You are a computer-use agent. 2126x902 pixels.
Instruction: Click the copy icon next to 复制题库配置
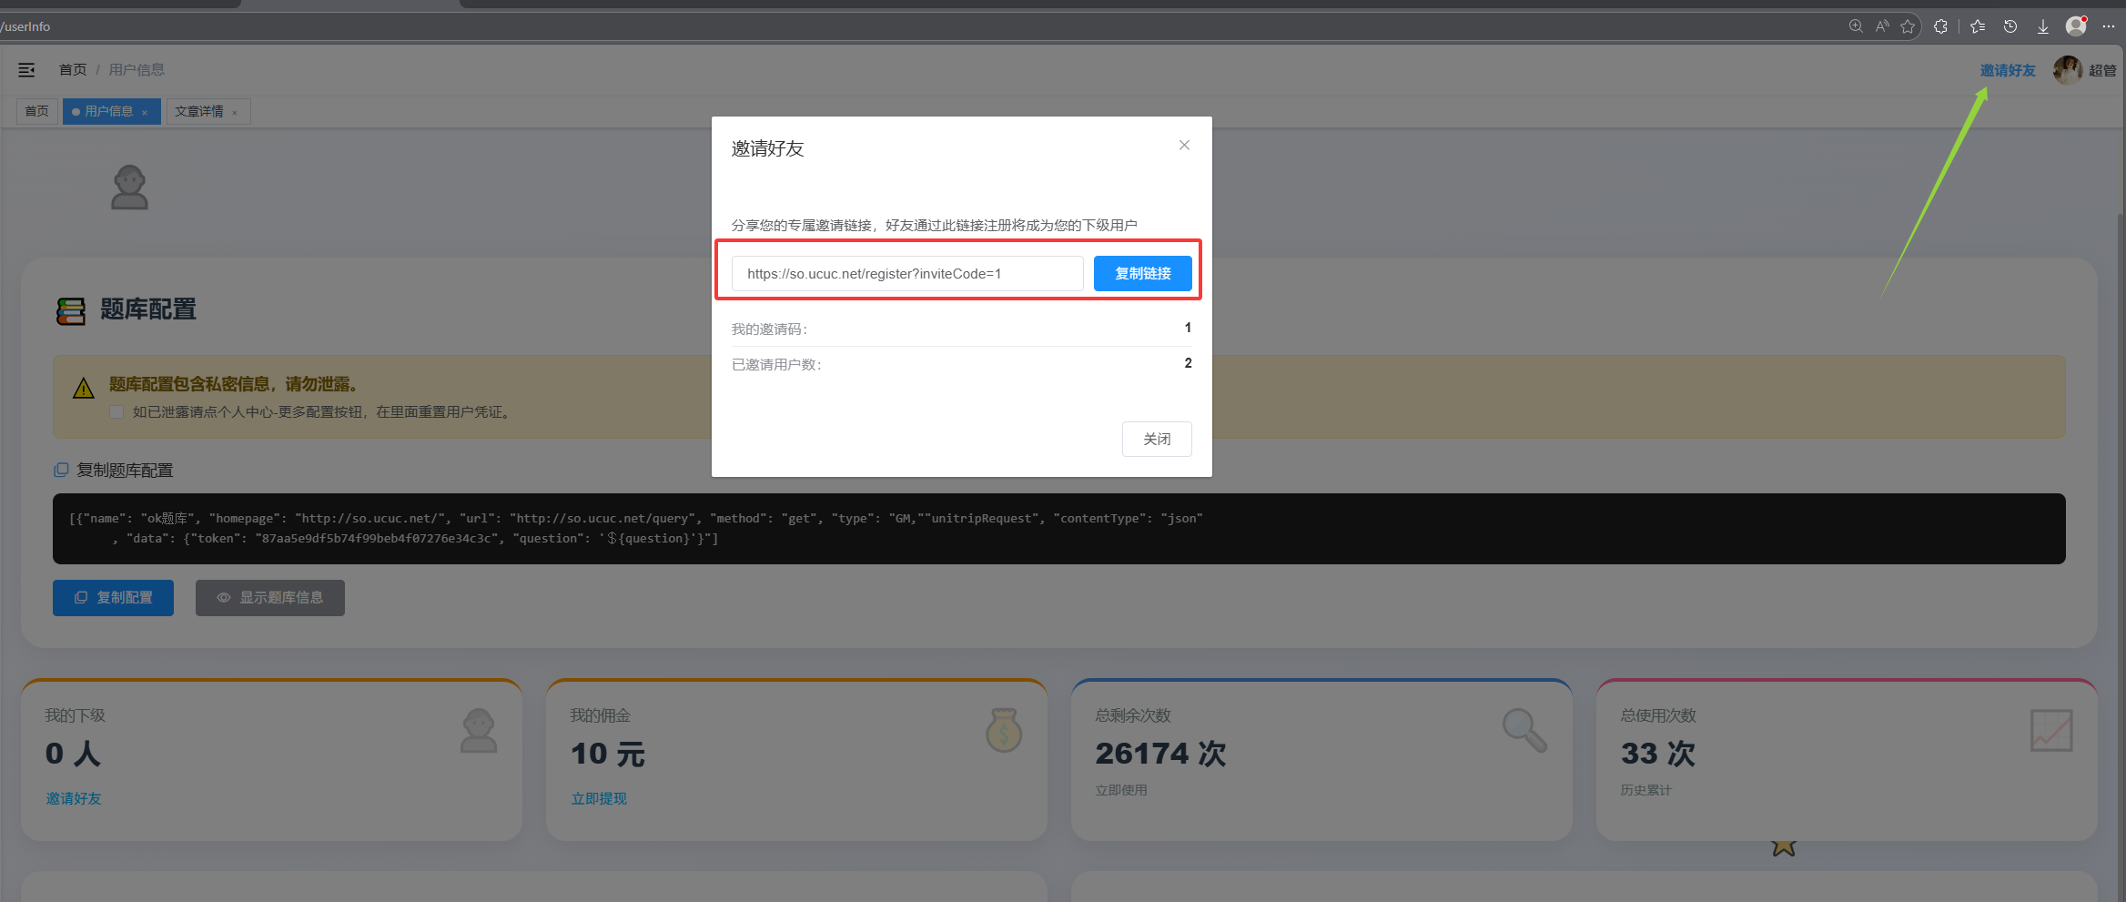[x=61, y=470]
